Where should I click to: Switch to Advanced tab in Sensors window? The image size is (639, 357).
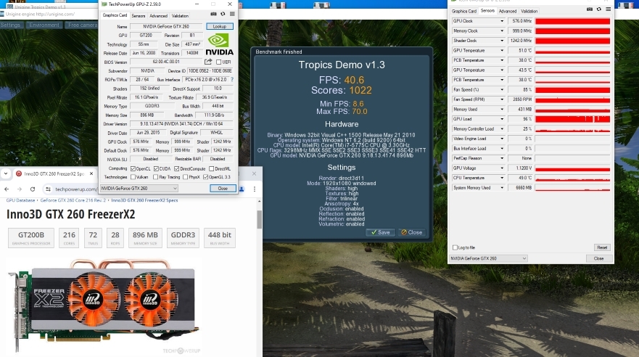click(x=508, y=11)
